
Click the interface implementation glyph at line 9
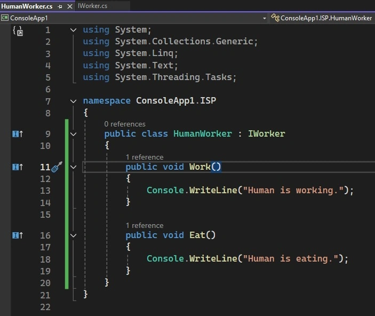coord(18,134)
